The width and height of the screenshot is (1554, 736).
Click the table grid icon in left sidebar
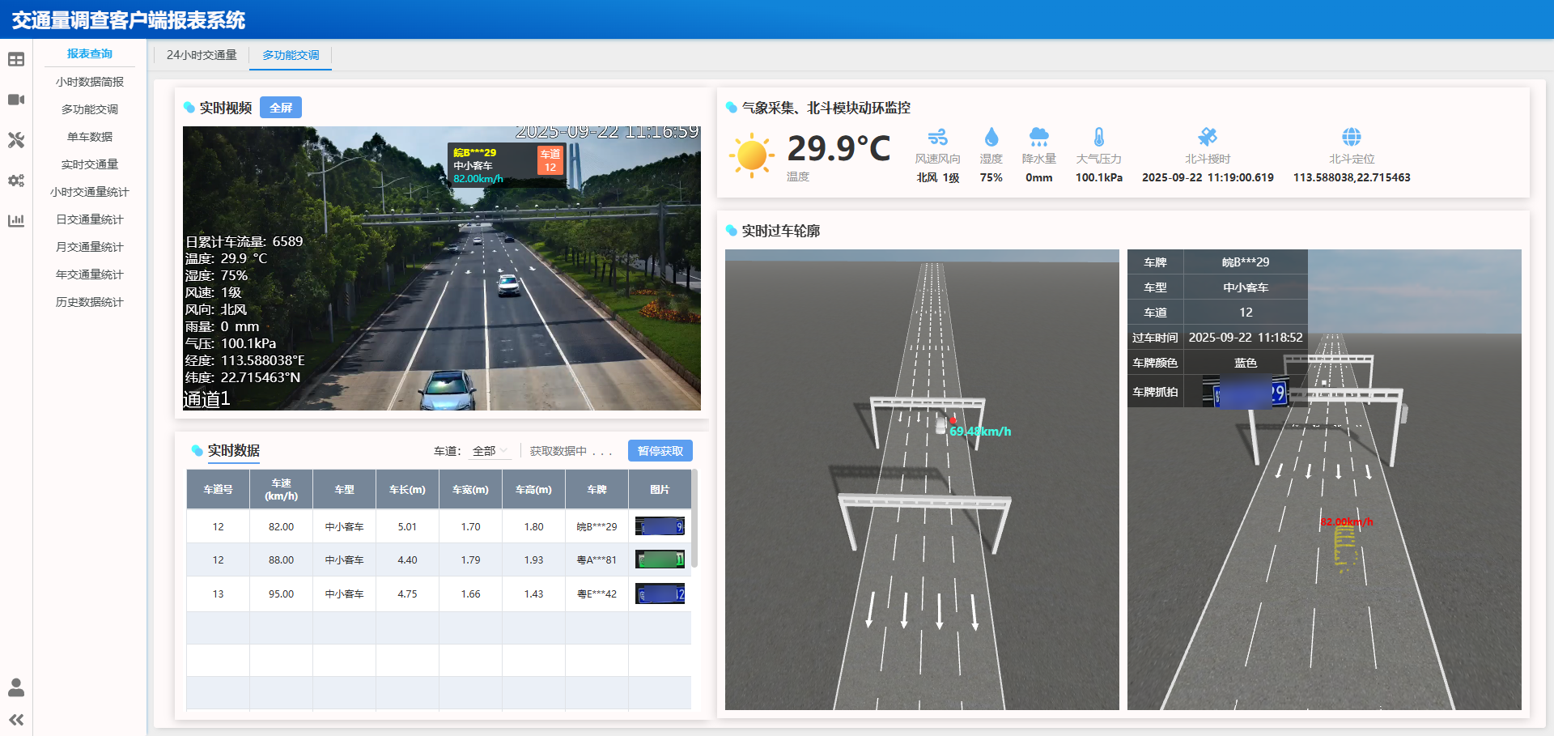pos(16,59)
